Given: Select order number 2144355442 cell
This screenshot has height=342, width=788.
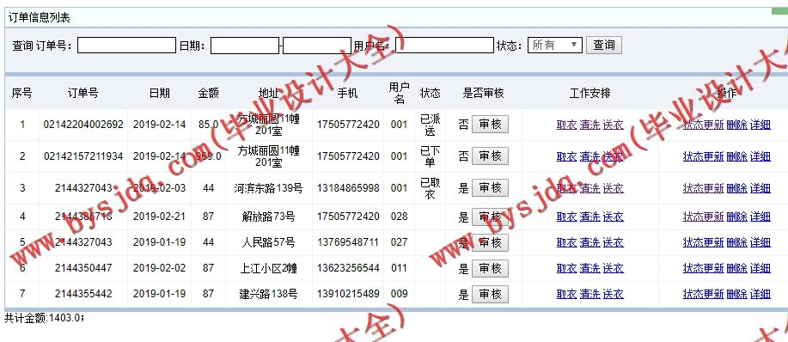Looking at the screenshot, I should coord(83,294).
